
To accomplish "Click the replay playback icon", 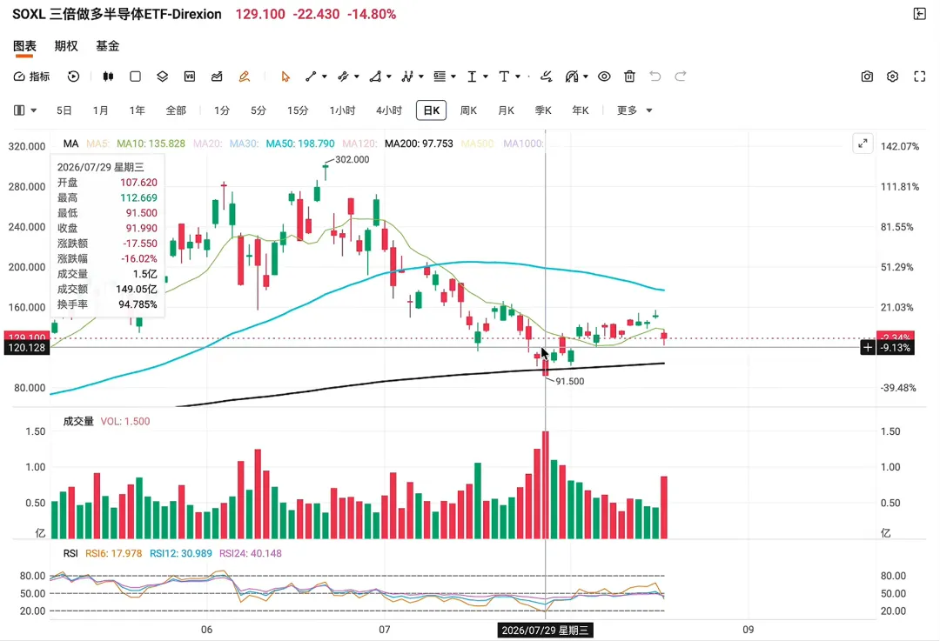I will tap(73, 76).
